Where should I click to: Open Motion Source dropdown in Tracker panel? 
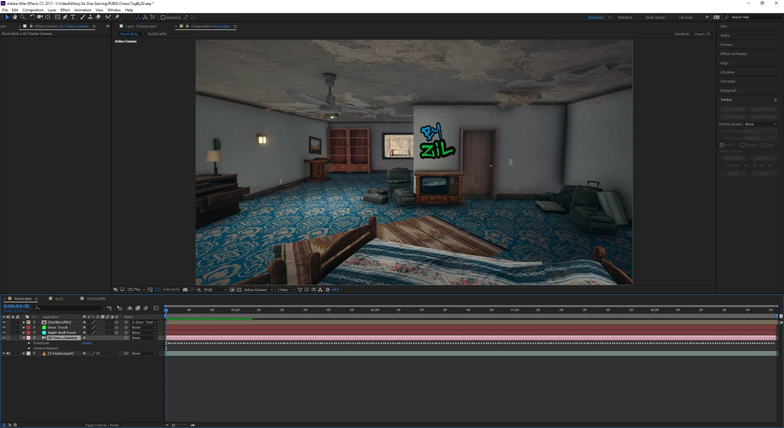pyautogui.click(x=760, y=124)
